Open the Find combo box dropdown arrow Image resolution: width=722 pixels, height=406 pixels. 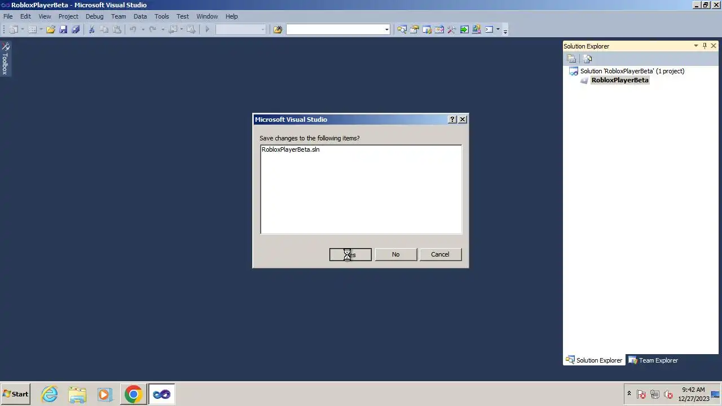pyautogui.click(x=386, y=29)
